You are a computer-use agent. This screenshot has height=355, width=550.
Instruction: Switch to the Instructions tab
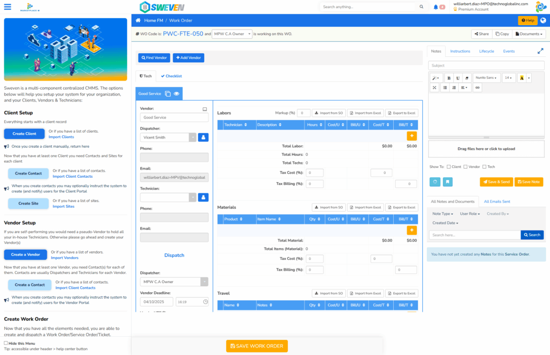click(460, 51)
